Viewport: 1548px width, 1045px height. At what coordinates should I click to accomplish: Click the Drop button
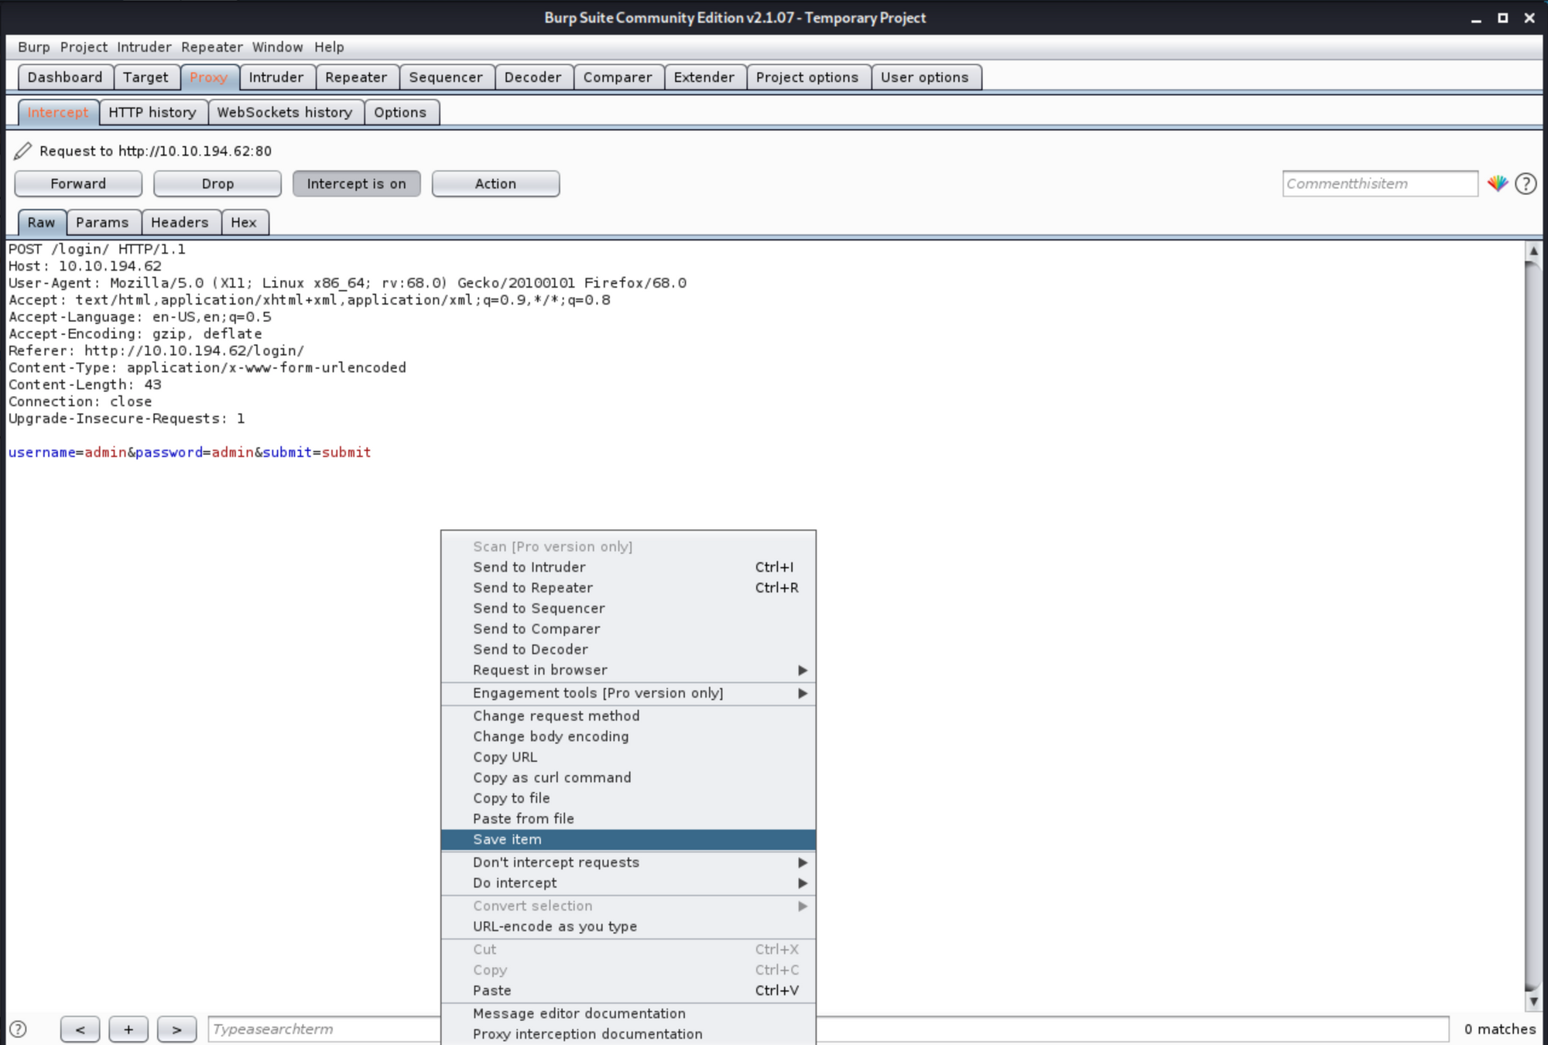pos(217,183)
